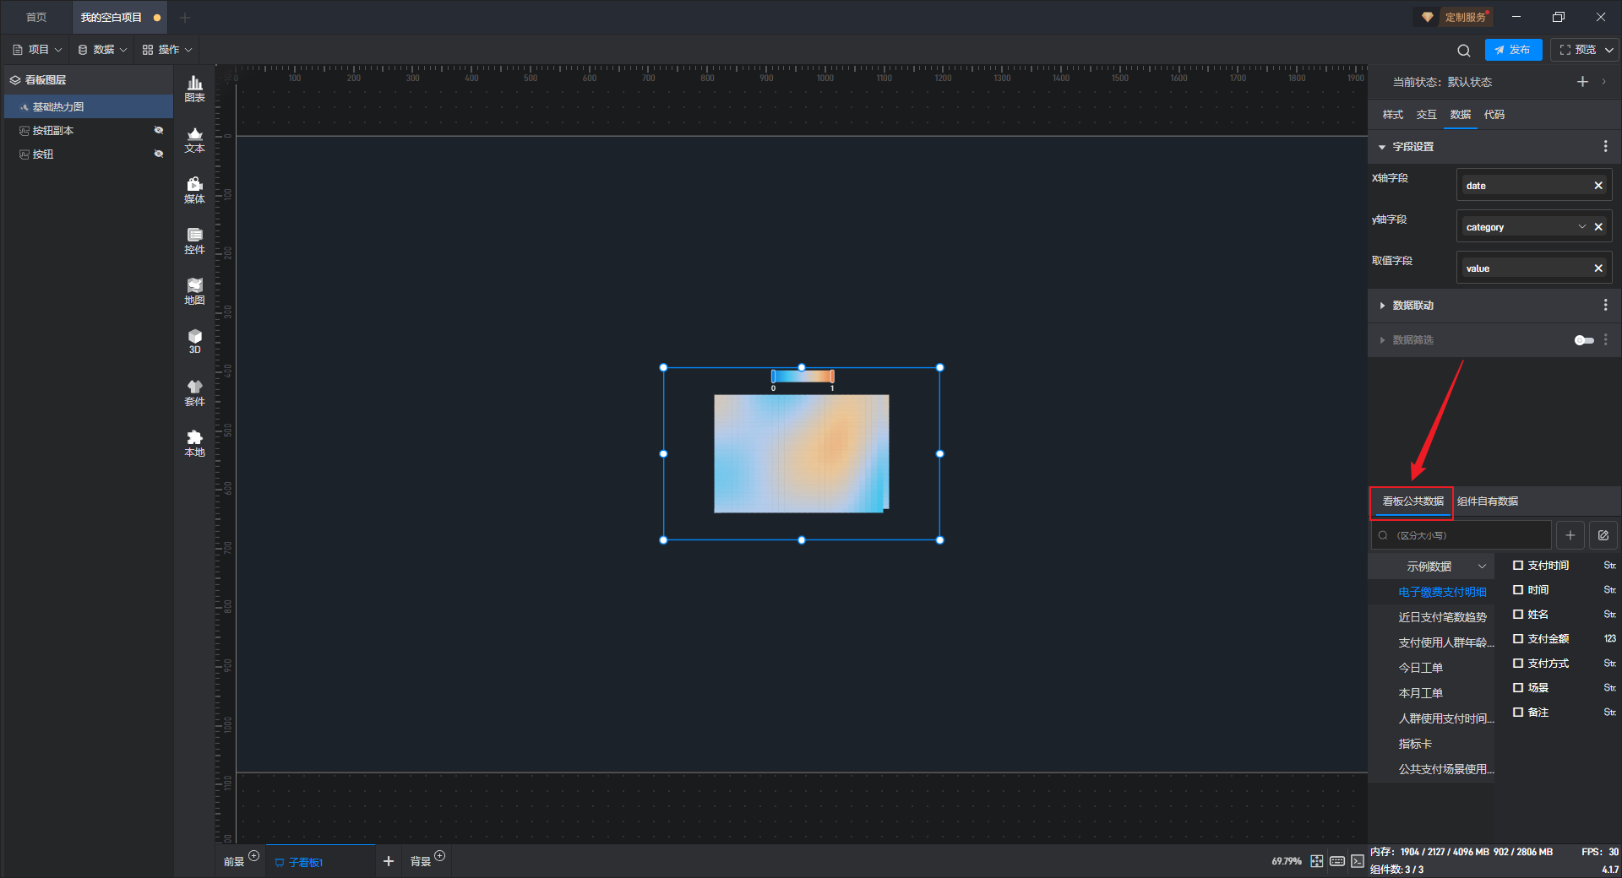Switch to the 样式 tab
1622x878 pixels.
(x=1392, y=115)
